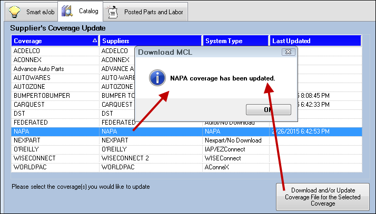376x214 pixels.
Task: Click the WISECONNECT 2 supplier cell
Action: [x=151, y=158]
